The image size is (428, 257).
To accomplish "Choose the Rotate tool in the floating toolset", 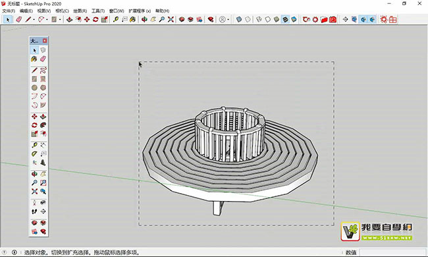I will [x=34, y=125].
